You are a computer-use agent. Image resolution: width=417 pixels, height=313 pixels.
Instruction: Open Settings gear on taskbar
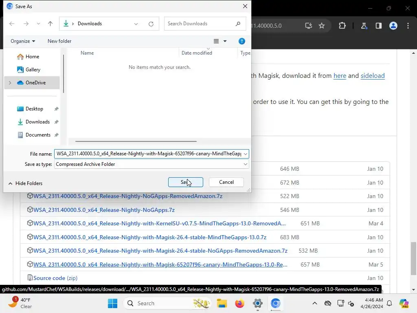[x=257, y=303]
